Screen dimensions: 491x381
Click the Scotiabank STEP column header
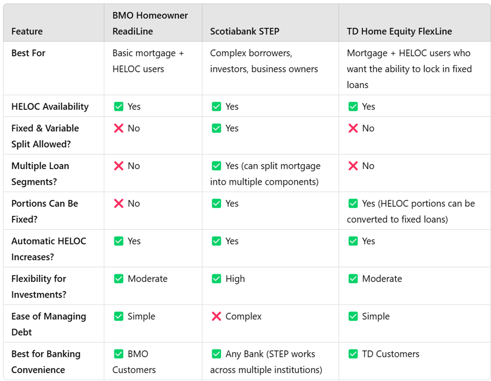pos(244,31)
